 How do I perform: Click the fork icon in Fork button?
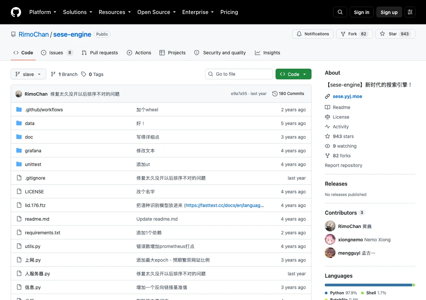tap(343, 34)
